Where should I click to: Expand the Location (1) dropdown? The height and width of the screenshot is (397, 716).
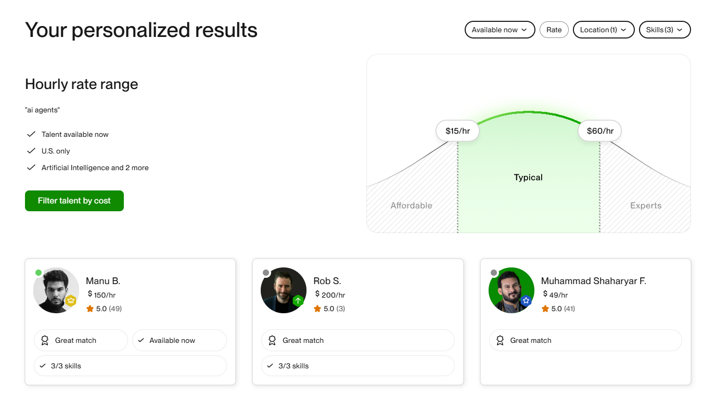click(604, 30)
